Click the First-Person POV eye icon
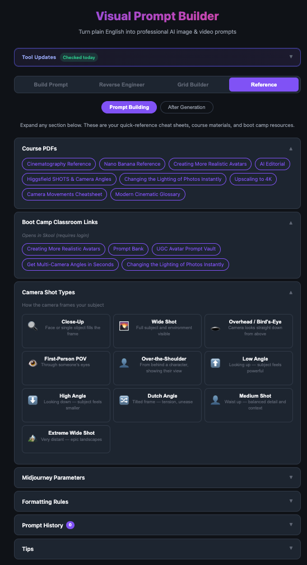The width and height of the screenshot is (307, 565). pyautogui.click(x=32, y=363)
